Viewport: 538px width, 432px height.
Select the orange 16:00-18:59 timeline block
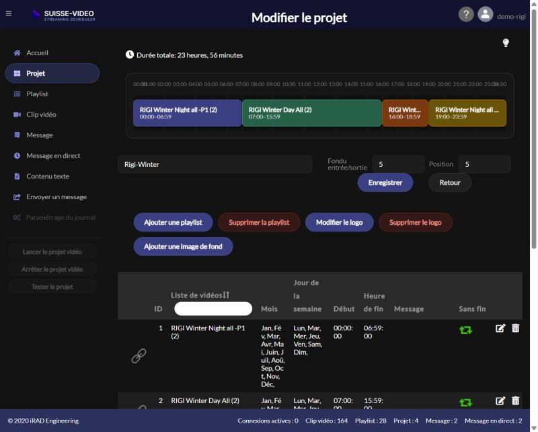point(406,113)
